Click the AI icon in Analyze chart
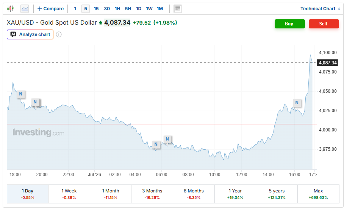This screenshot has height=211, width=344. [13, 34]
